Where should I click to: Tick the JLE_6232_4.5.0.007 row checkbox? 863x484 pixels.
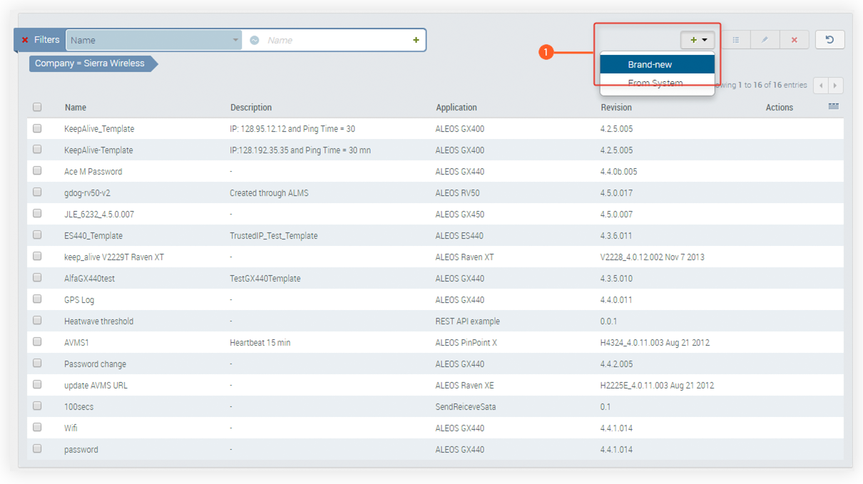[x=37, y=214]
